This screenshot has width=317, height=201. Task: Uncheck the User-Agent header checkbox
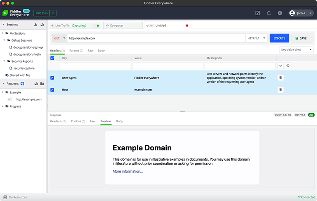(52, 78)
